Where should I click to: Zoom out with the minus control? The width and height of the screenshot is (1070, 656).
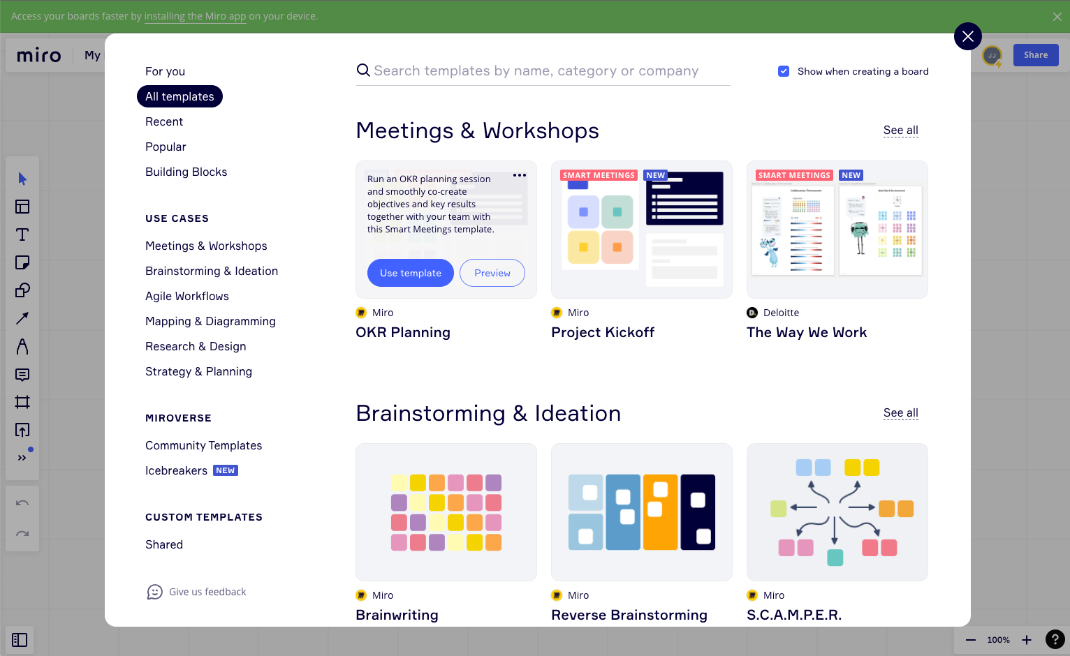point(970,639)
